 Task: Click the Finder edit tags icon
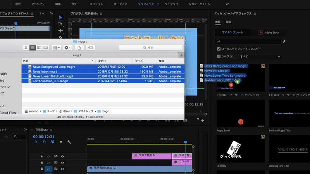coord(90,48)
